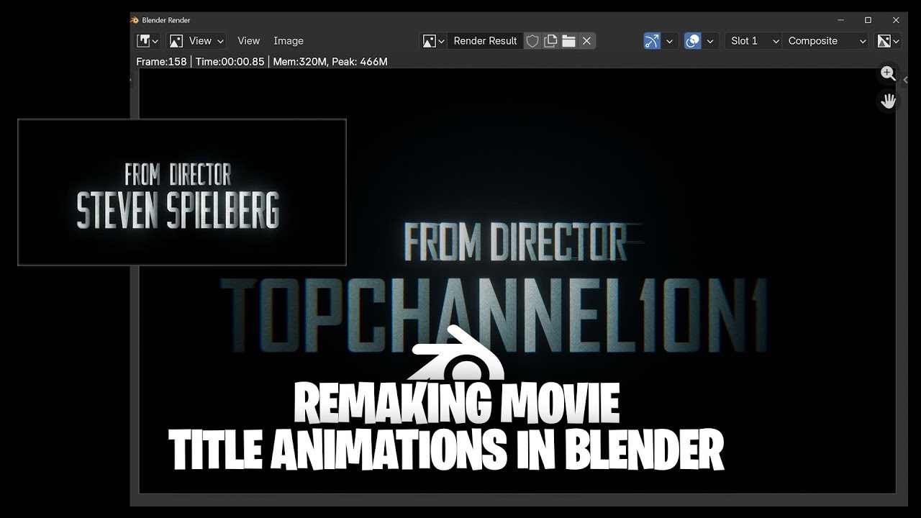Screen dimensions: 921x518
Task: Click the Mem:320M, Peak: 466M status text
Action: (x=330, y=62)
